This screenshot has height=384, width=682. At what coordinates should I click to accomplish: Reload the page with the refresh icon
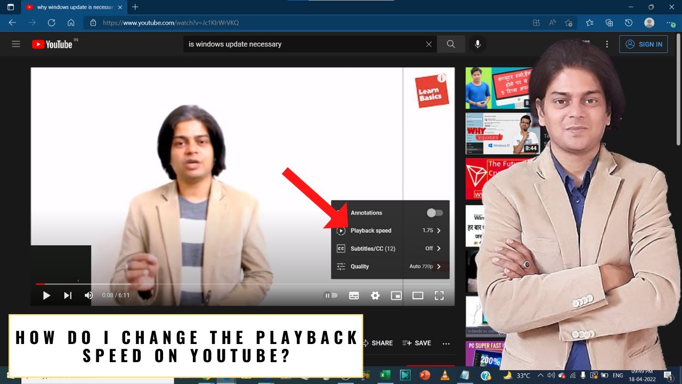(51, 23)
